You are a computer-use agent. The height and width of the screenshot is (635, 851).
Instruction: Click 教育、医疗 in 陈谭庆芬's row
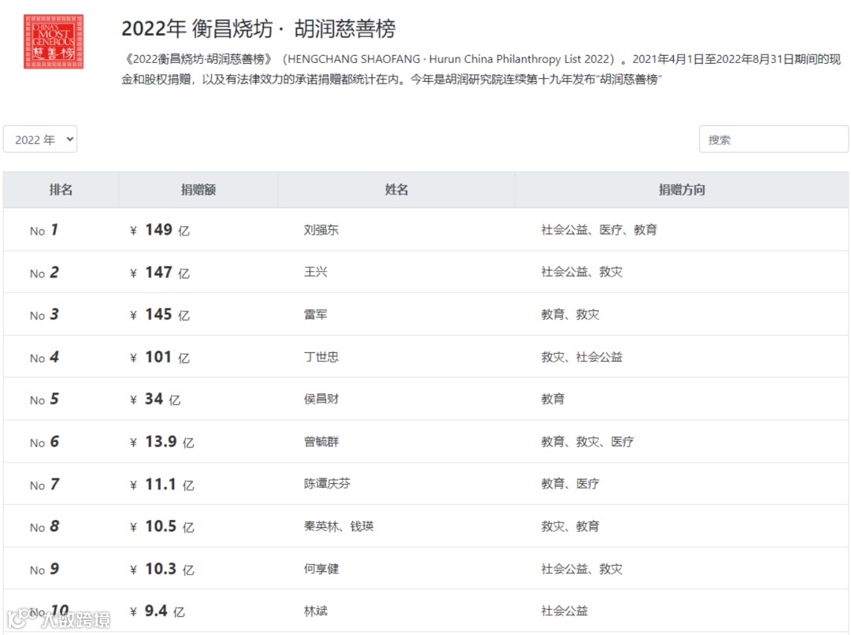(570, 484)
